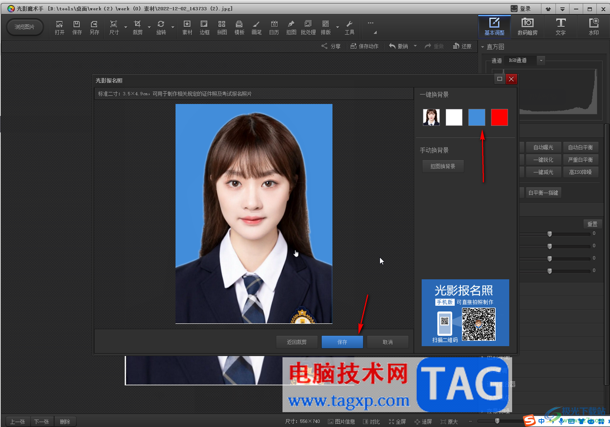Screen dimensions: 610x427
Task: Collapse the 直方图 histogram panel
Action: pos(482,47)
